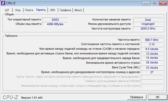
Task: Click the Версия 1.61.x64 text
Action: [32, 98]
